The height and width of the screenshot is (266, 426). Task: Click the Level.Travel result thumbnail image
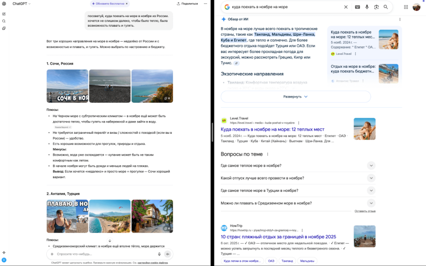pos(365,128)
